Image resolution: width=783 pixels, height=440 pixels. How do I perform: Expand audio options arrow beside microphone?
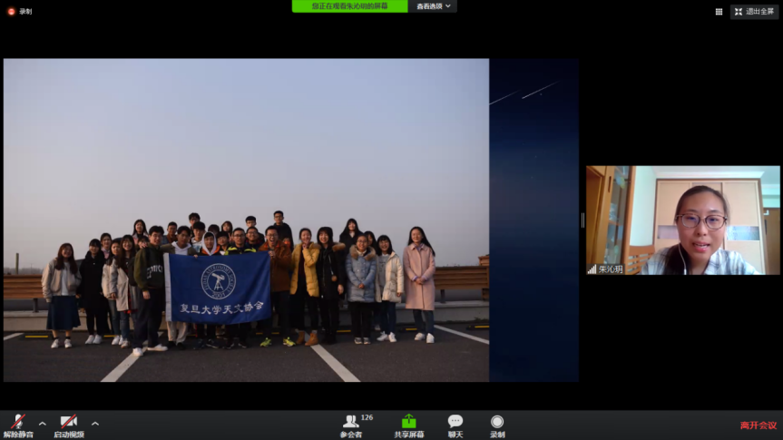[42, 424]
